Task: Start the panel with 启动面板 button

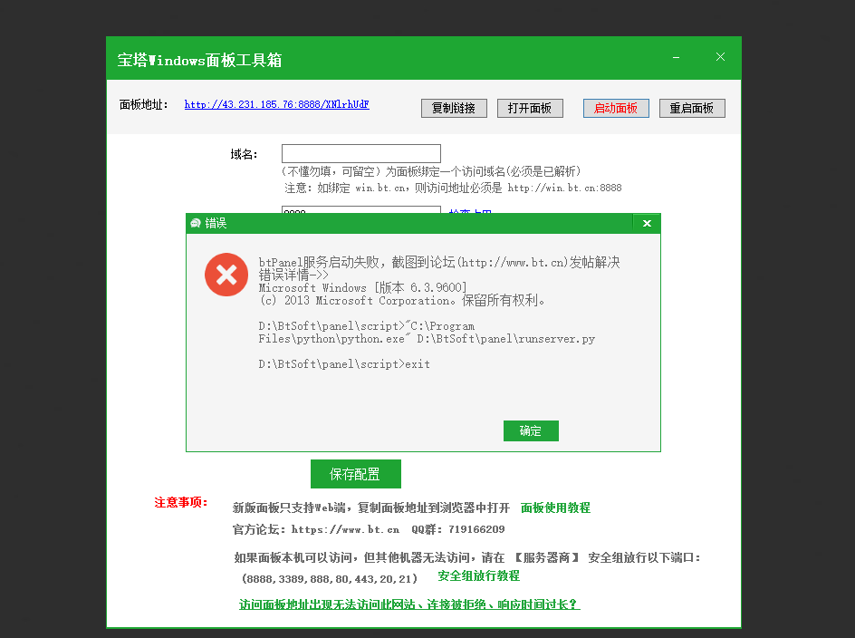Action: click(x=616, y=108)
